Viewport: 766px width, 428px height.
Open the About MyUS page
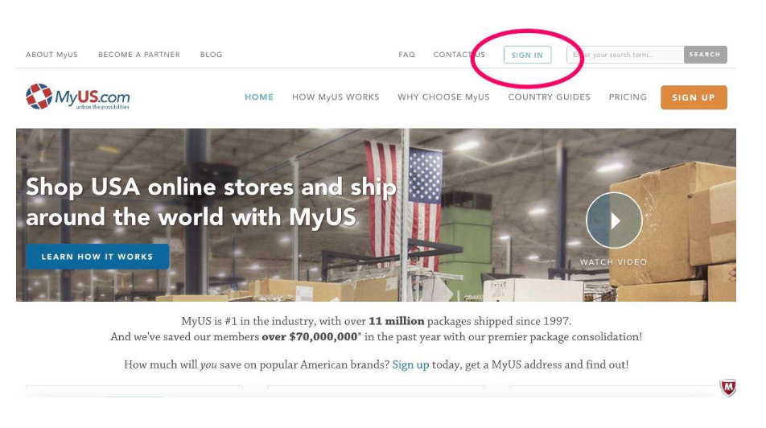tap(51, 55)
